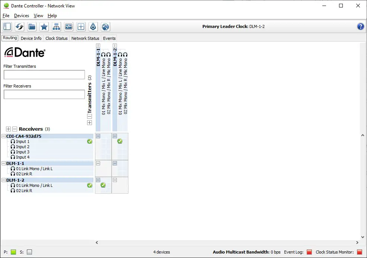
Task: Open the File menu
Action: [6, 16]
